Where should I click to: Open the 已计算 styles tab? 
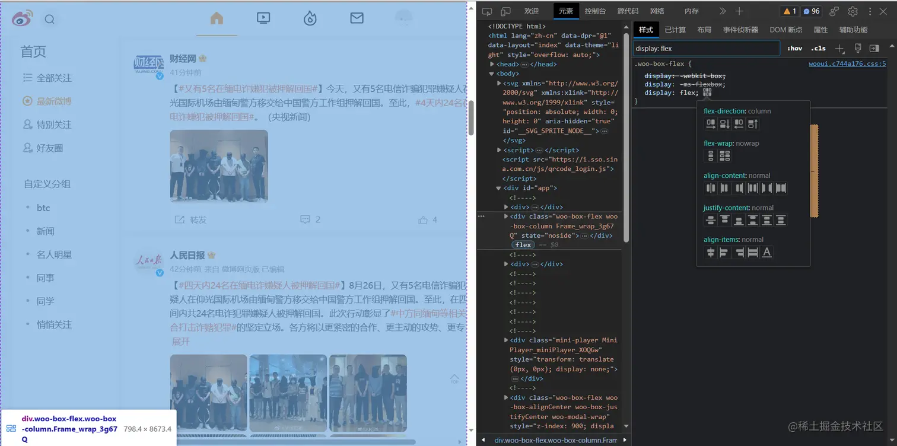[675, 30]
